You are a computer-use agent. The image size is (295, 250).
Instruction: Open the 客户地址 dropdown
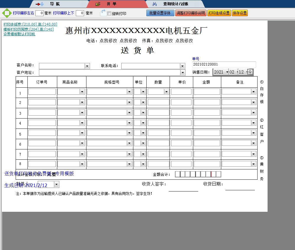point(183,73)
